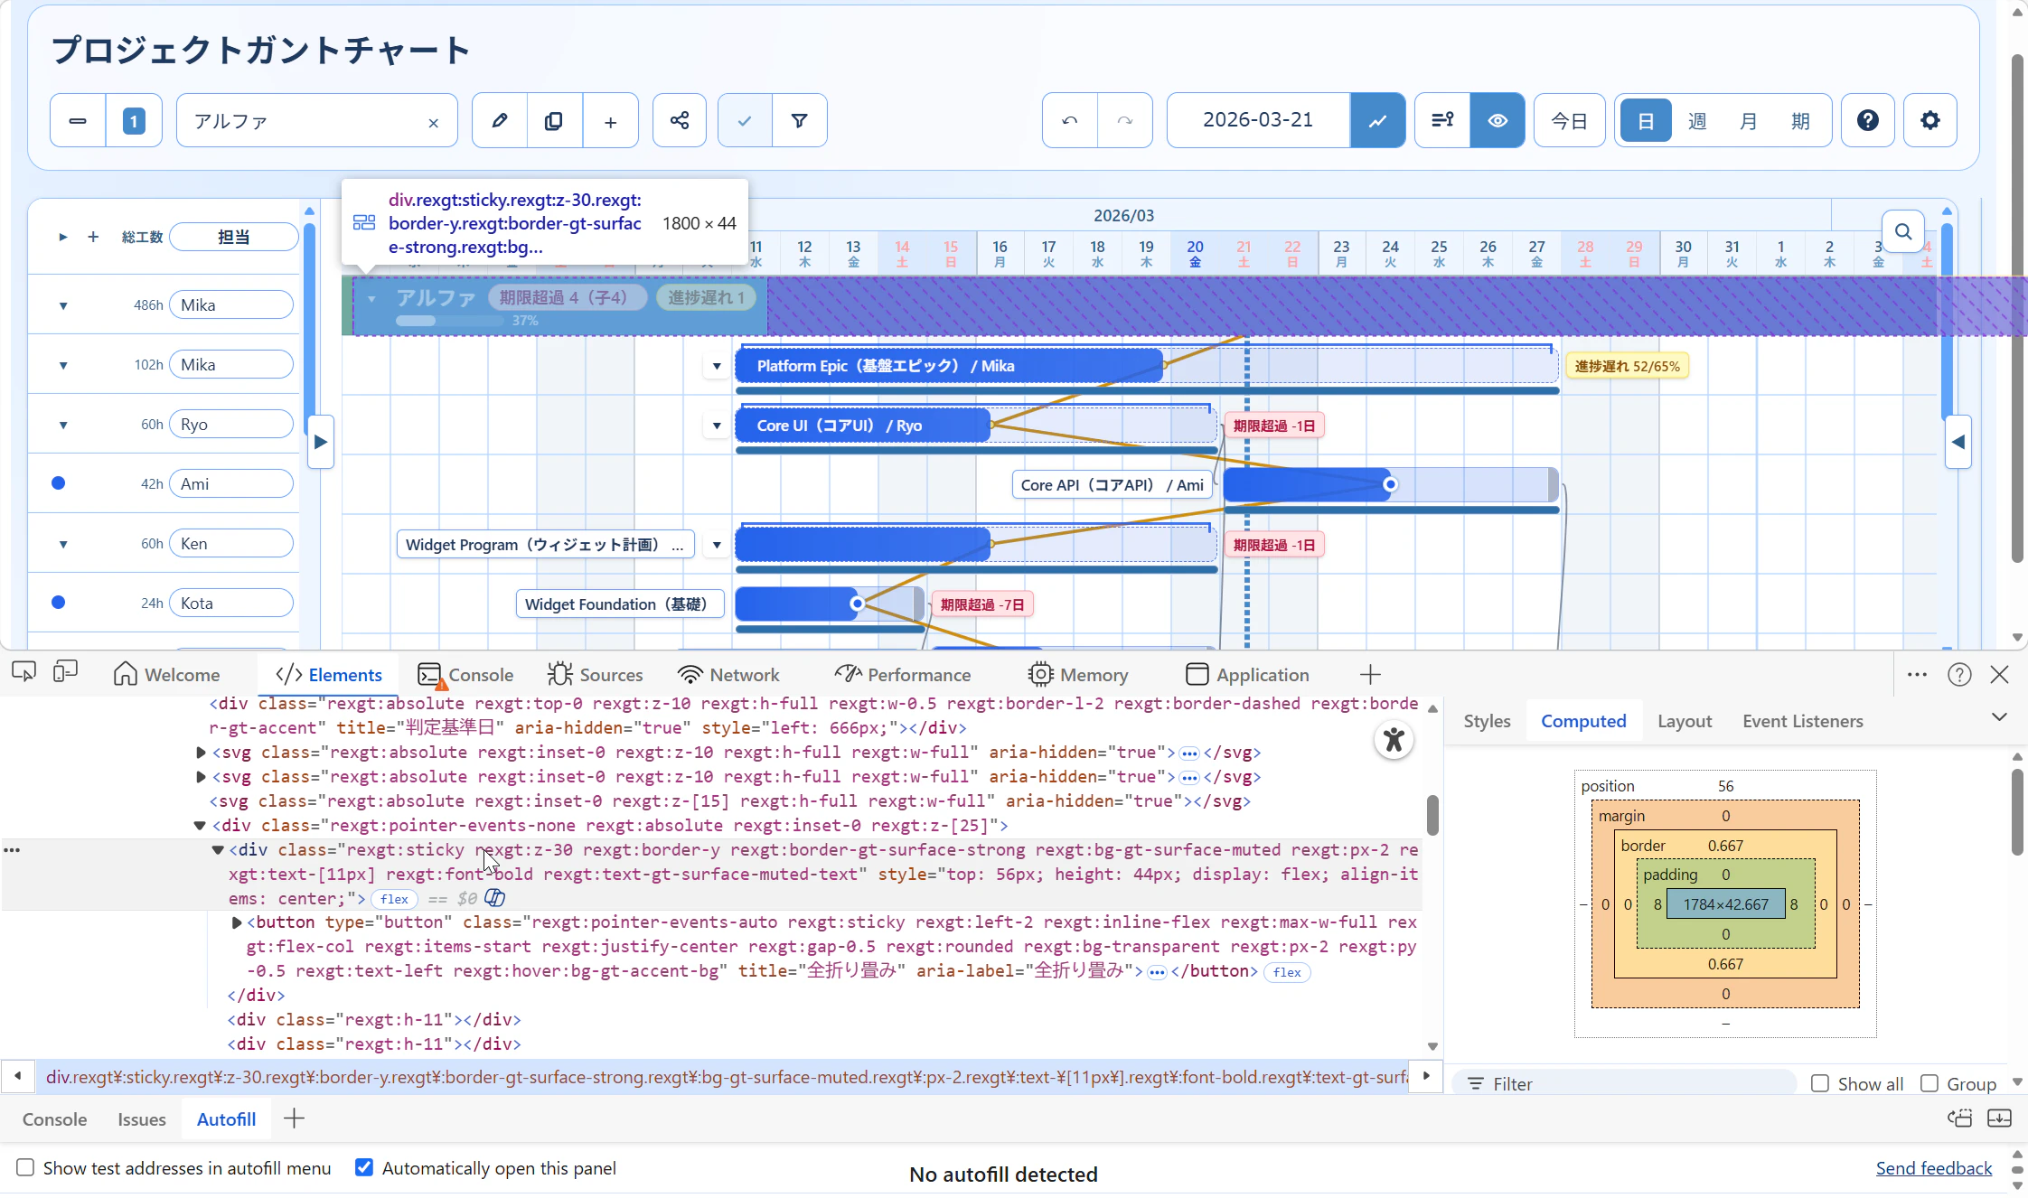The height and width of the screenshot is (1198, 2028).
Task: Click the duplicate project icon
Action: 554,120
